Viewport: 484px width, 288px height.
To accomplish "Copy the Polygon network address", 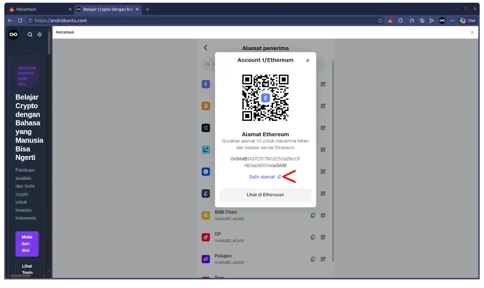I will point(313,259).
